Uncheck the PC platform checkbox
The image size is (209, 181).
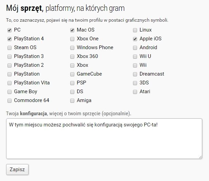click(9, 30)
